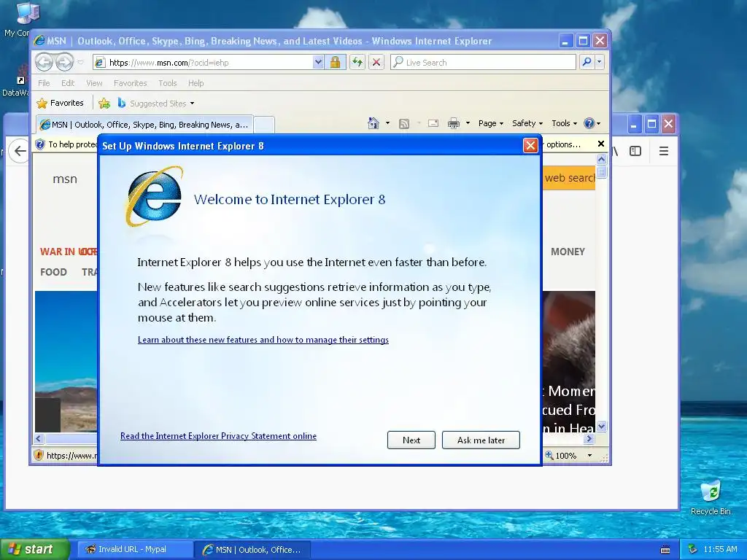Open the recent pages dropdown beside forward arrow
The image size is (747, 560).
80,63
